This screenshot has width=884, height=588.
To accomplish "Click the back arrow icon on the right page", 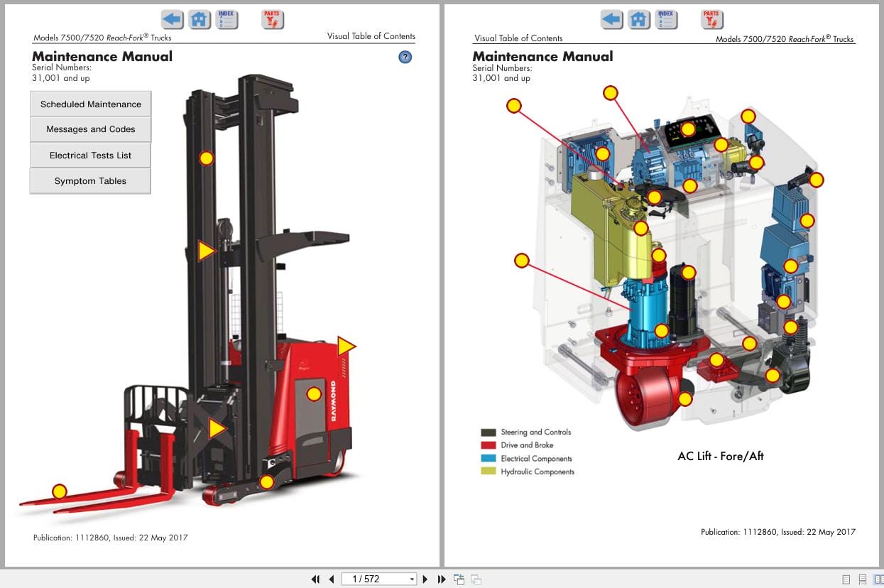I will click(612, 19).
